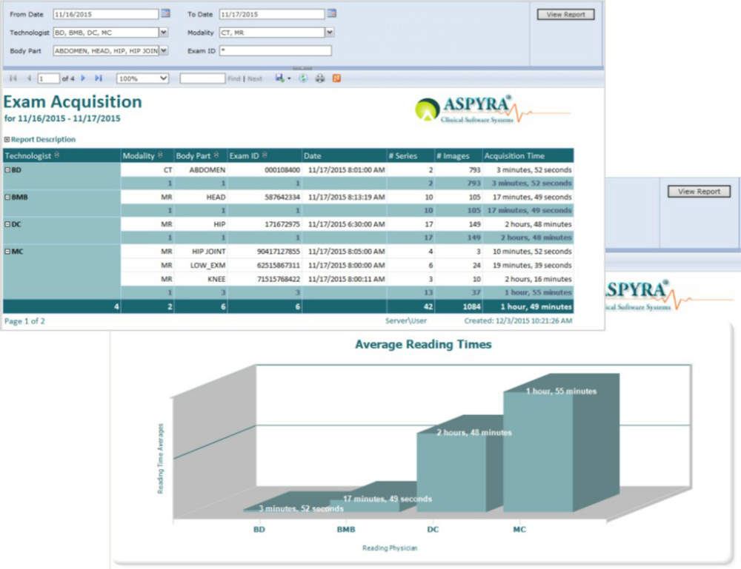Click the Exam ID input field
The height and width of the screenshot is (569, 741).
click(275, 51)
